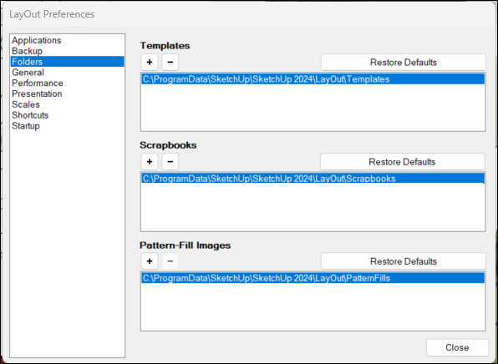Image resolution: width=498 pixels, height=364 pixels.
Task: Open the Performance preferences category
Action: (x=67, y=83)
